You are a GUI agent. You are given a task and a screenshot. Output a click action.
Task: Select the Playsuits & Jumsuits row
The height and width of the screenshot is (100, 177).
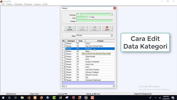point(88,75)
